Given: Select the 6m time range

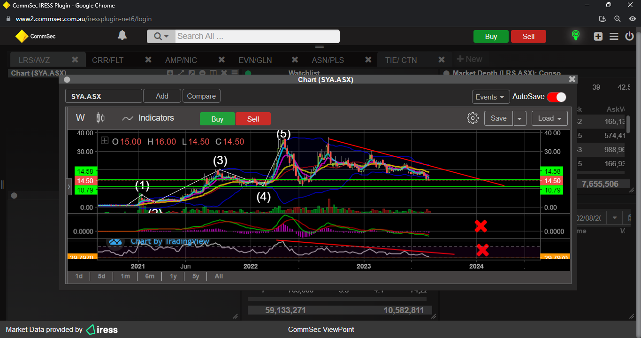Looking at the screenshot, I should pos(150,276).
